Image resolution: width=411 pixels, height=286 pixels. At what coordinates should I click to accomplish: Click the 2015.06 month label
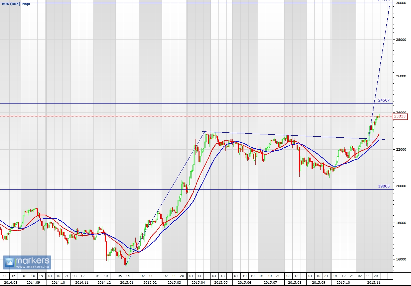tap(245, 282)
